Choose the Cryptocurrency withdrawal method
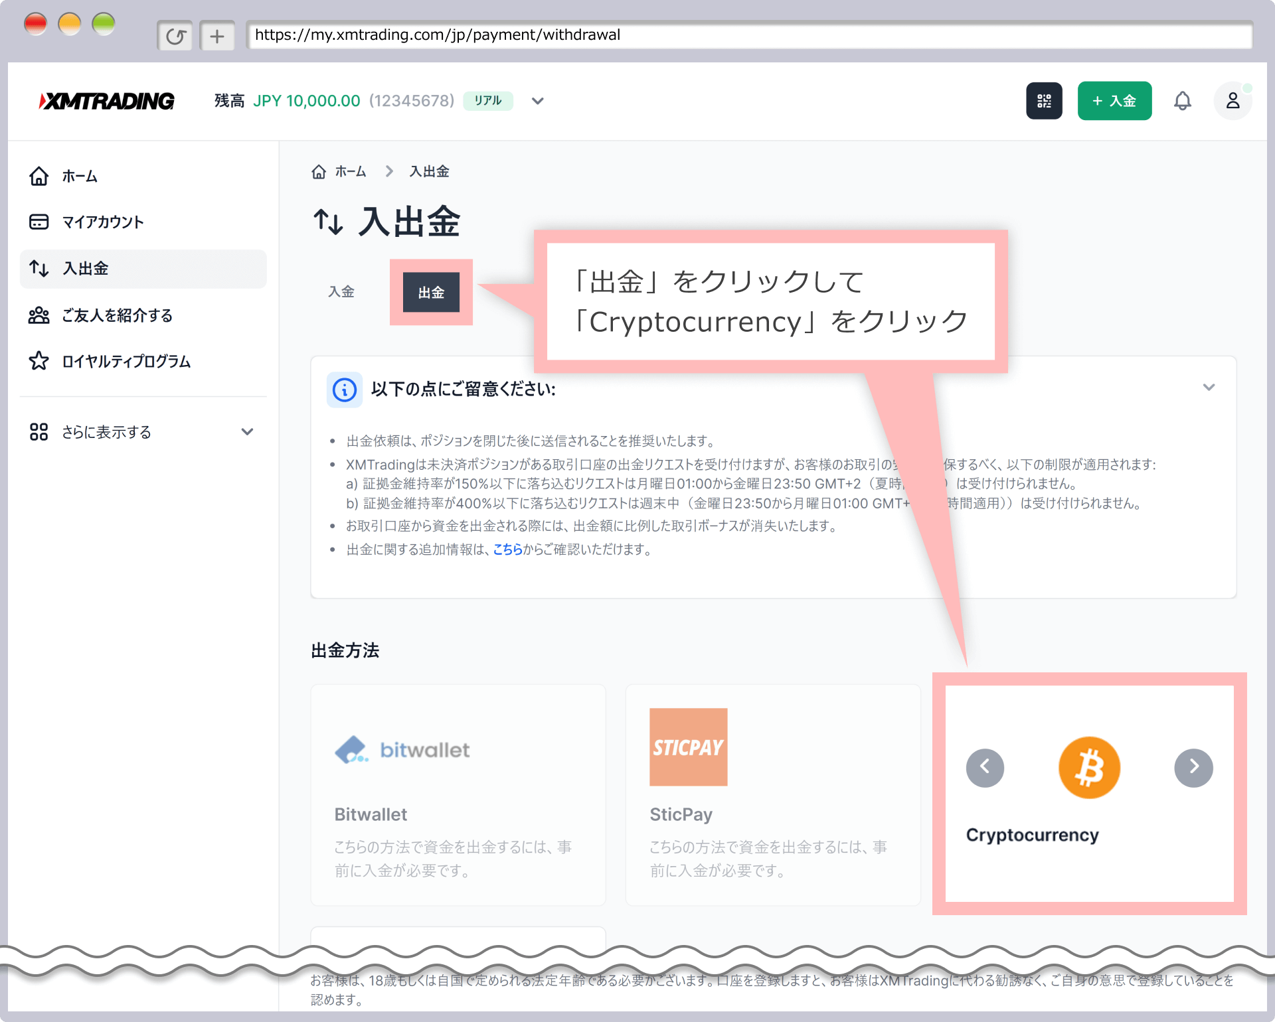 coord(1089,794)
